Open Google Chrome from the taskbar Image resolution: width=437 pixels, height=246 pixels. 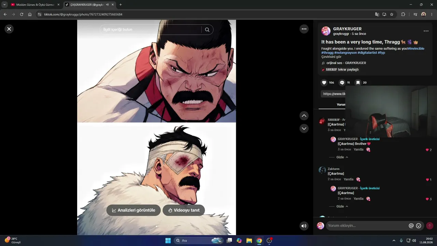click(x=259, y=241)
